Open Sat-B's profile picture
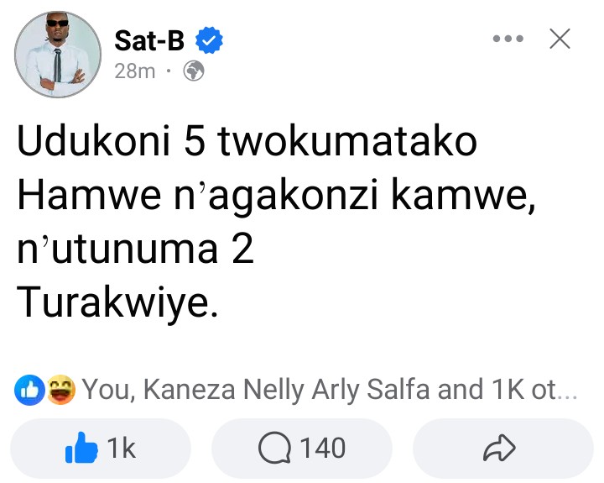This screenshot has width=604, height=483. (58, 55)
